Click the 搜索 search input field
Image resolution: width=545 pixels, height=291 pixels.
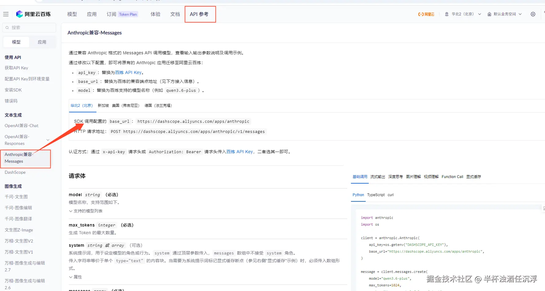29,28
